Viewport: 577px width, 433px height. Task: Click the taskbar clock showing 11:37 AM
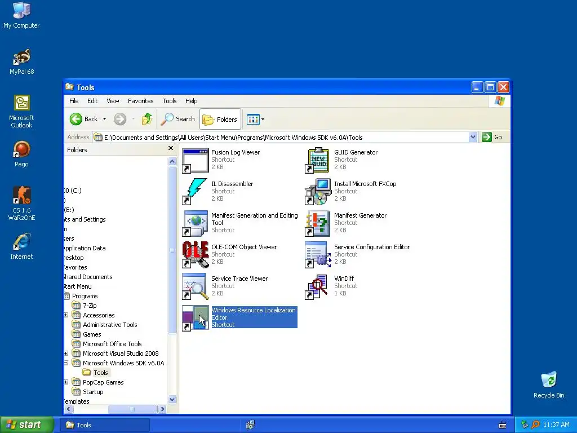[x=556, y=425]
